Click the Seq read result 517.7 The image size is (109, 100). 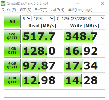coord(42,36)
